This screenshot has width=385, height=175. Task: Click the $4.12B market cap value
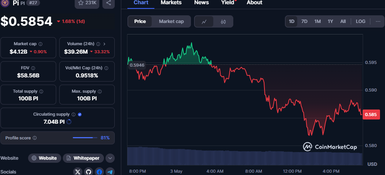pyautogui.click(x=18, y=52)
